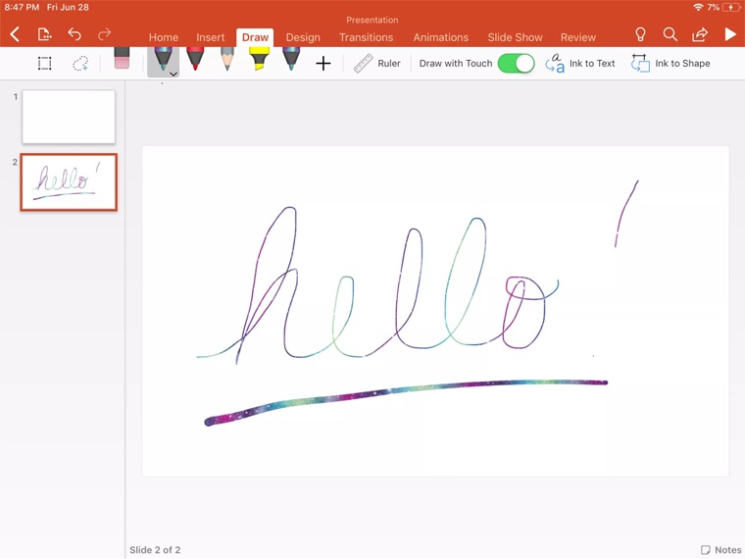Viewport: 745px width, 559px height.
Task: Toggle the Ruler icon
Action: [363, 63]
